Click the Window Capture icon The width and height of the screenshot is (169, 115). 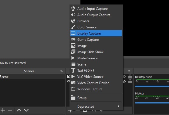coord(73,89)
